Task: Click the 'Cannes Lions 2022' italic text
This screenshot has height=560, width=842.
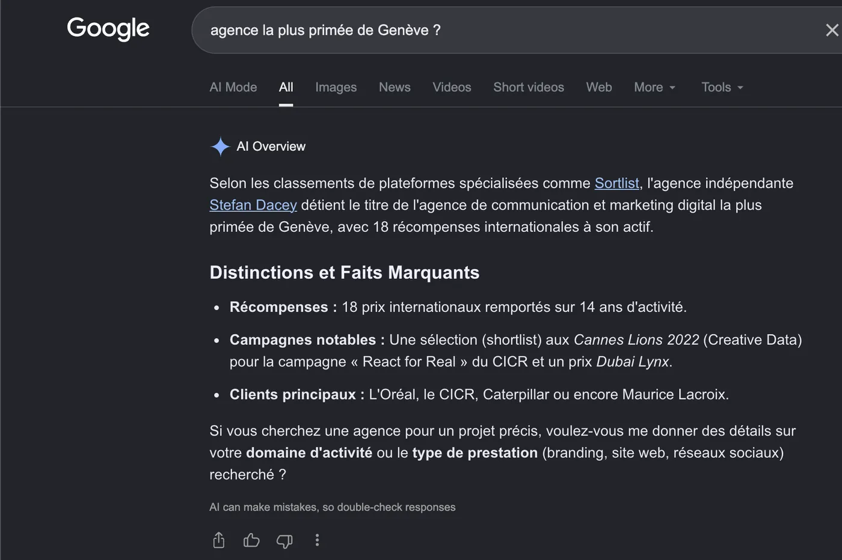Action: tap(636, 339)
